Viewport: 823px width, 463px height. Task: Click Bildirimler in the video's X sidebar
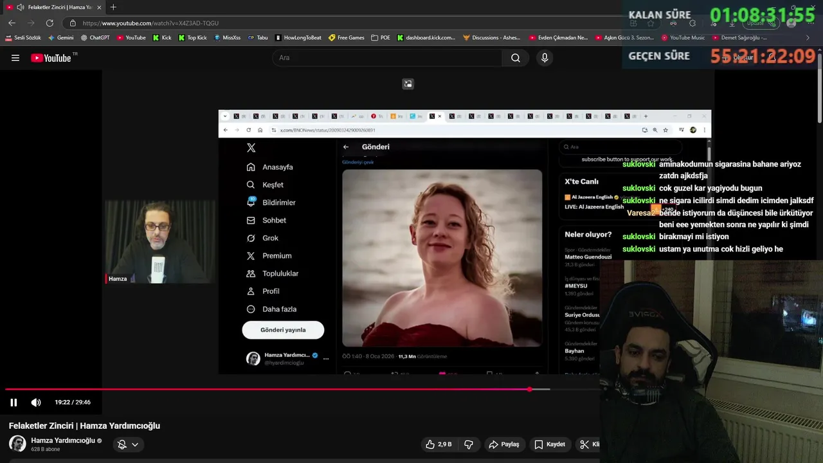pos(271,203)
